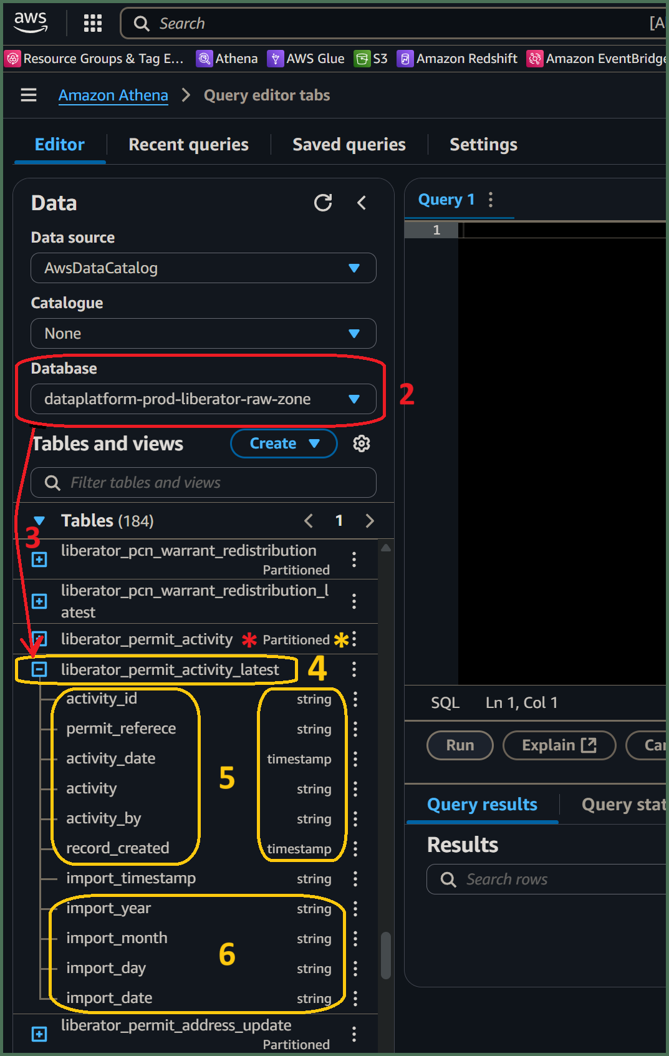Open the Query 1 tab options menu
Image resolution: width=669 pixels, height=1056 pixels.
(x=491, y=200)
